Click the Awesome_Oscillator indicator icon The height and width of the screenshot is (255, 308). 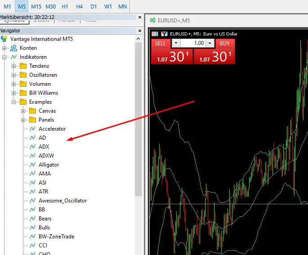[32, 201]
